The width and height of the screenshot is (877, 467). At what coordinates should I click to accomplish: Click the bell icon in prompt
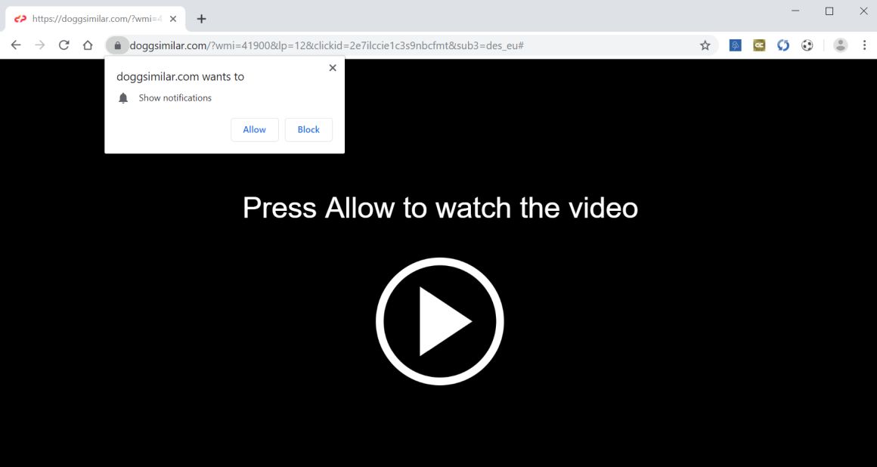[x=123, y=98]
